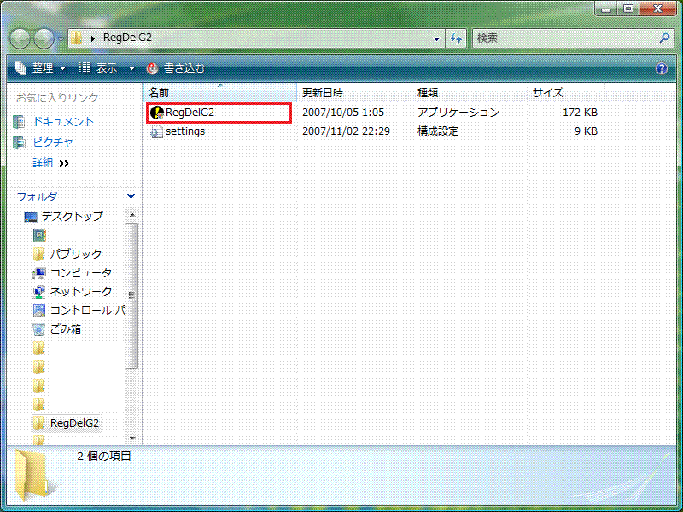This screenshot has height=512, width=683.
Task: Select パブリック in the folder tree
Action: (76, 253)
